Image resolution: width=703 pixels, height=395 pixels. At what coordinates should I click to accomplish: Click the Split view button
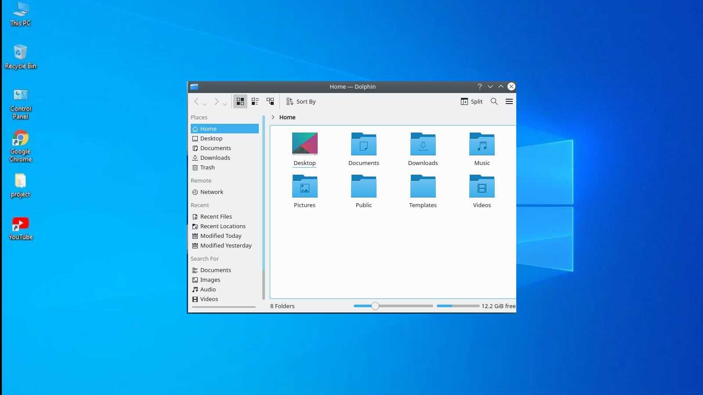(471, 101)
